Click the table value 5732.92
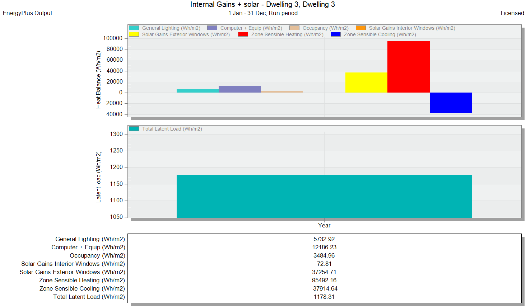 (324, 239)
